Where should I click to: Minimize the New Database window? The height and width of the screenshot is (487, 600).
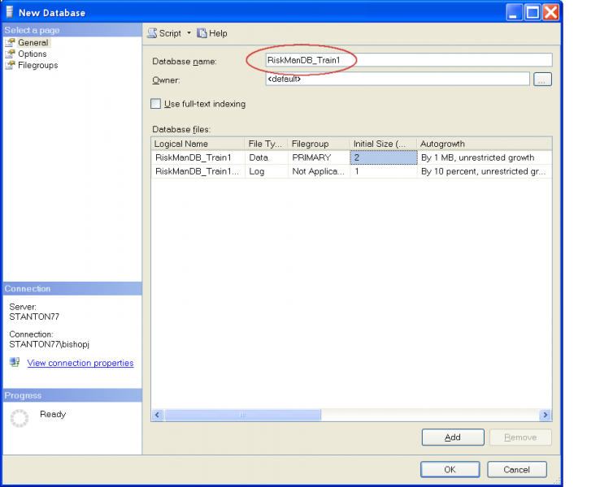pyautogui.click(x=514, y=12)
